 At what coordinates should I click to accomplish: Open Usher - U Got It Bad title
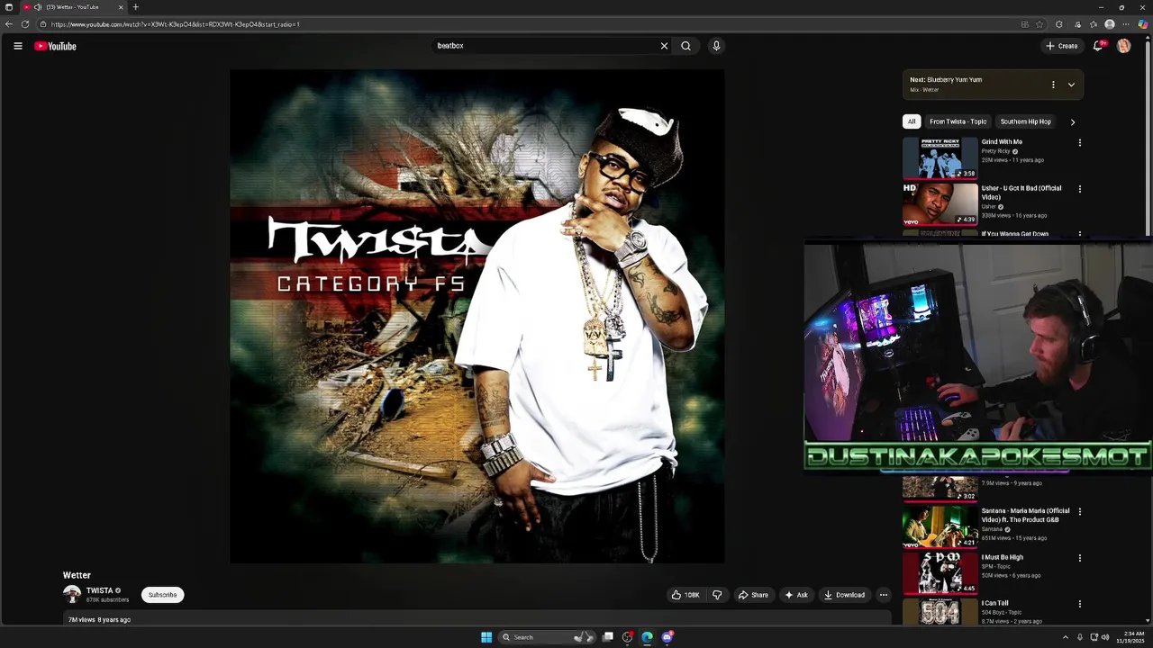pyautogui.click(x=1021, y=193)
